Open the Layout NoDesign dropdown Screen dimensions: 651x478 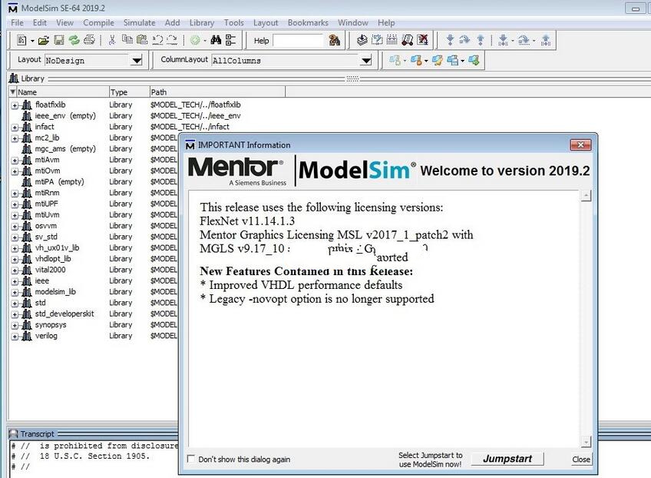[x=137, y=61]
